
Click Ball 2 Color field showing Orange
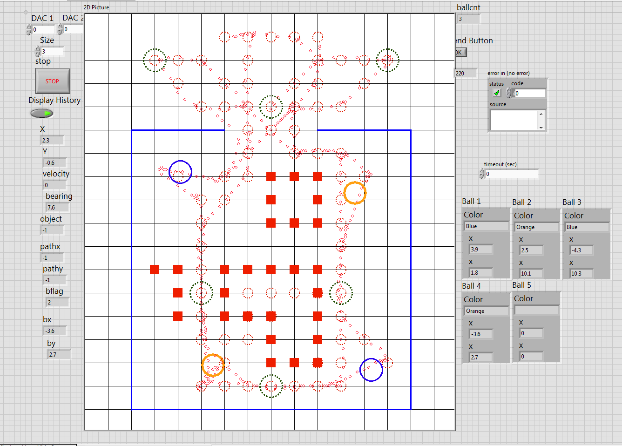[537, 227]
